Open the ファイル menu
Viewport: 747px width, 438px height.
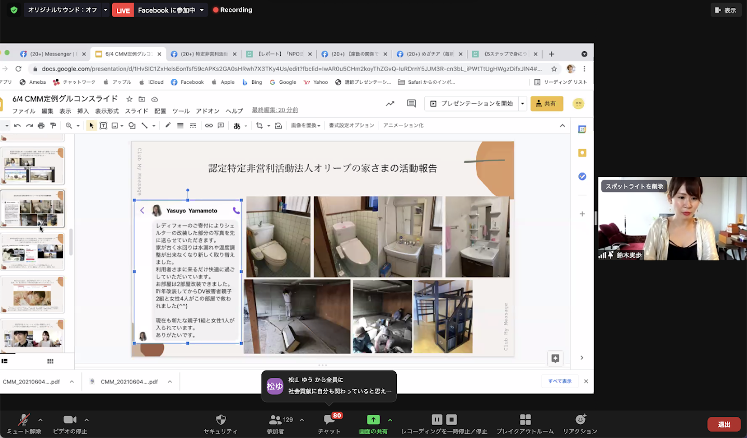pos(24,111)
